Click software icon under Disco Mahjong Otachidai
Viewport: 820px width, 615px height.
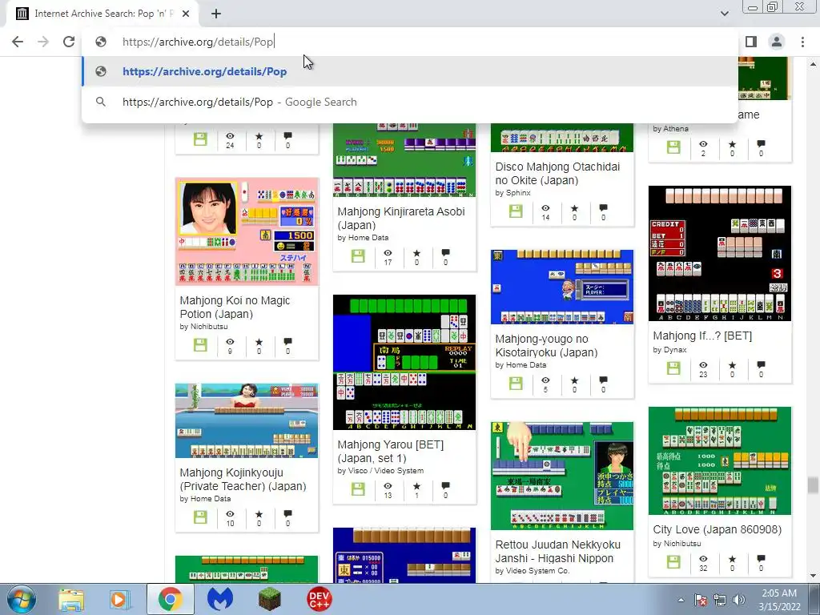coord(516,211)
